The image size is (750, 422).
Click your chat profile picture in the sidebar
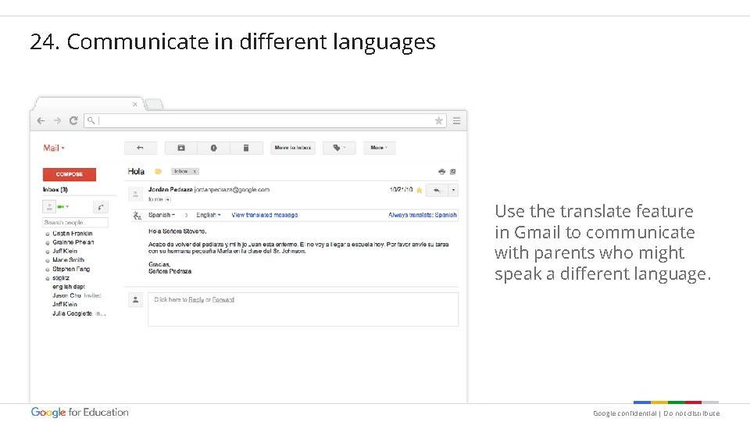(x=49, y=207)
